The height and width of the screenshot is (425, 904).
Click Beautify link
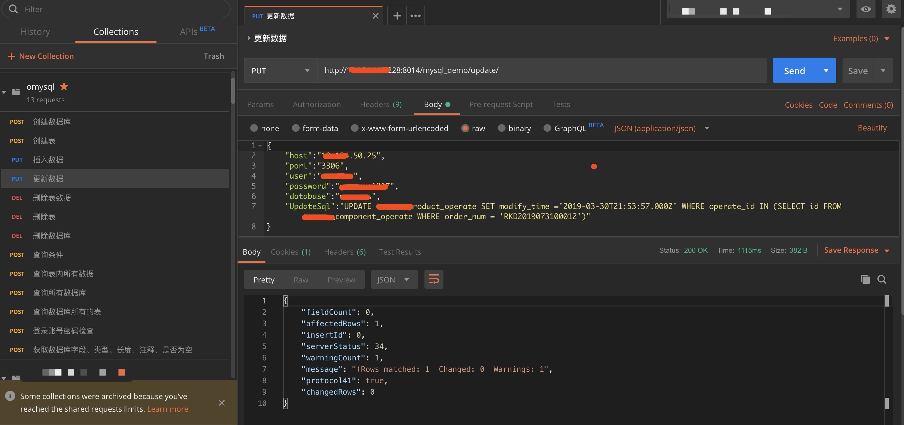point(872,128)
